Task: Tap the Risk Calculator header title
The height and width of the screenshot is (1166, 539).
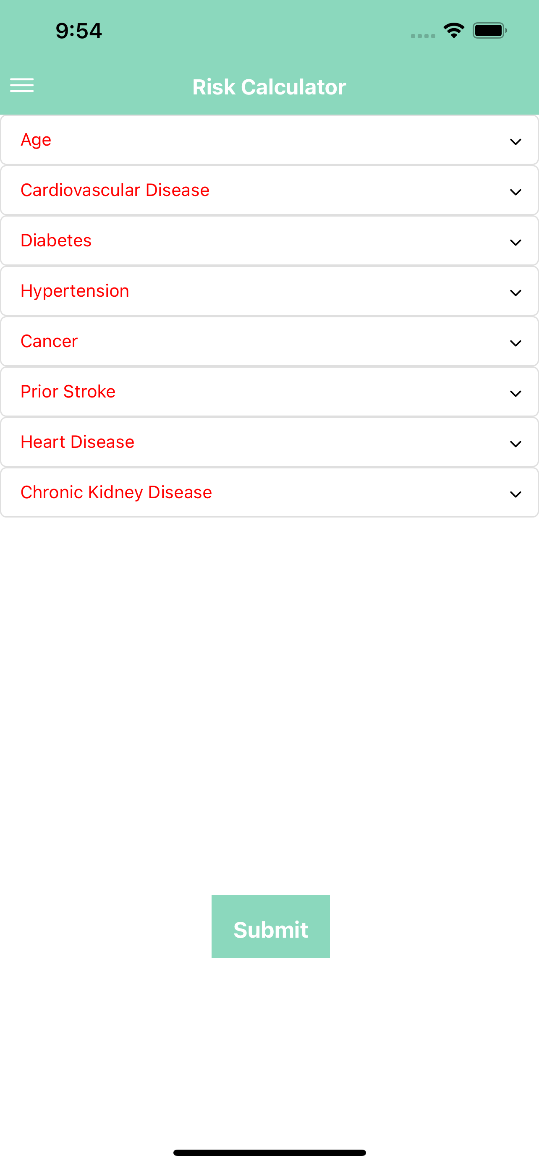Action: coord(269,87)
